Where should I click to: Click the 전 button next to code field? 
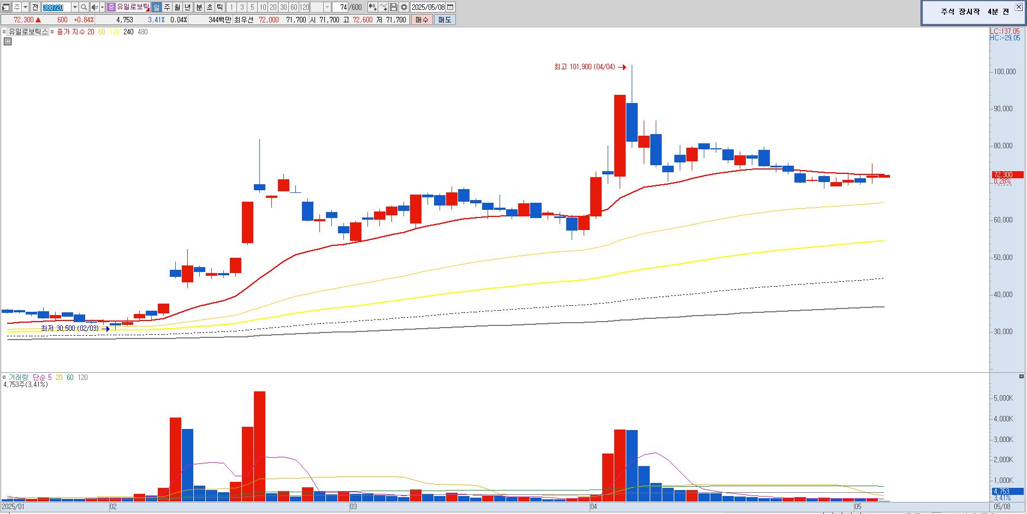click(35, 7)
